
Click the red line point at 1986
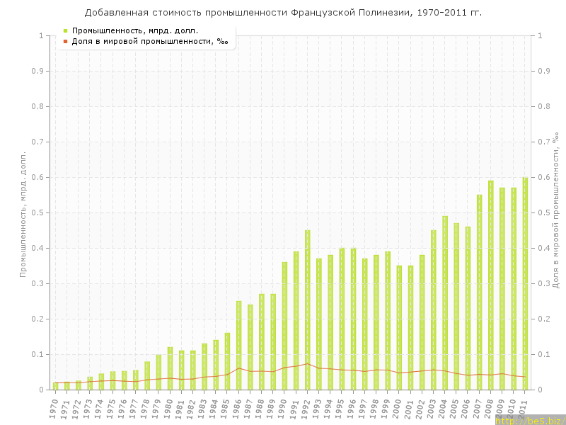tap(238, 368)
